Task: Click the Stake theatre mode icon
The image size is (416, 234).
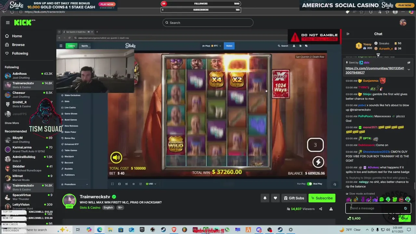Action: (119, 184)
